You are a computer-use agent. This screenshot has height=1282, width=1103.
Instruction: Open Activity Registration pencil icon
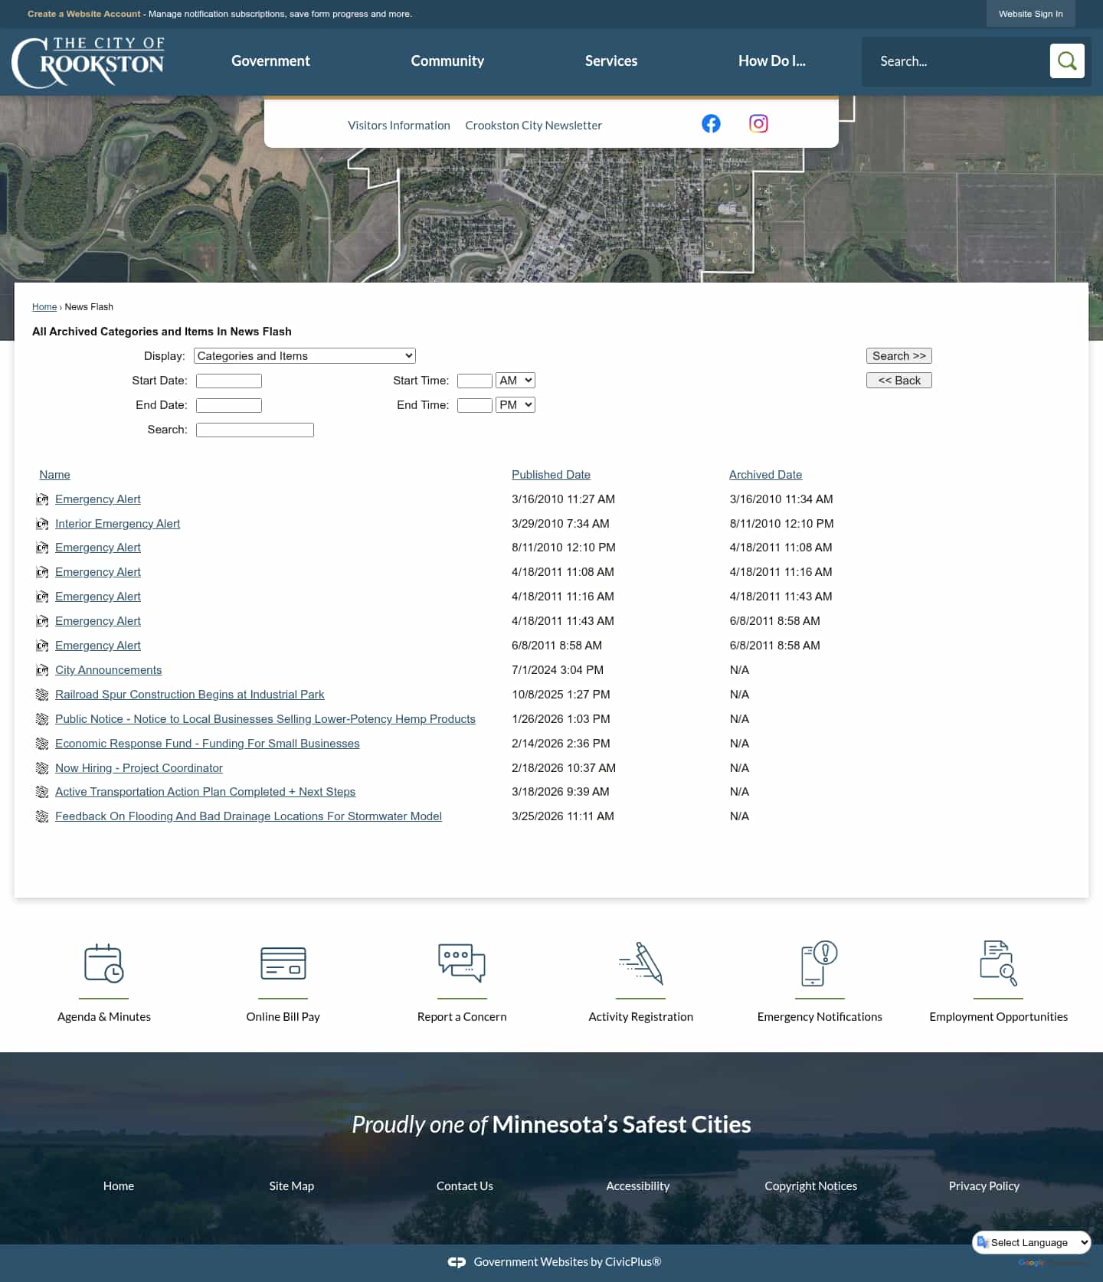[640, 963]
